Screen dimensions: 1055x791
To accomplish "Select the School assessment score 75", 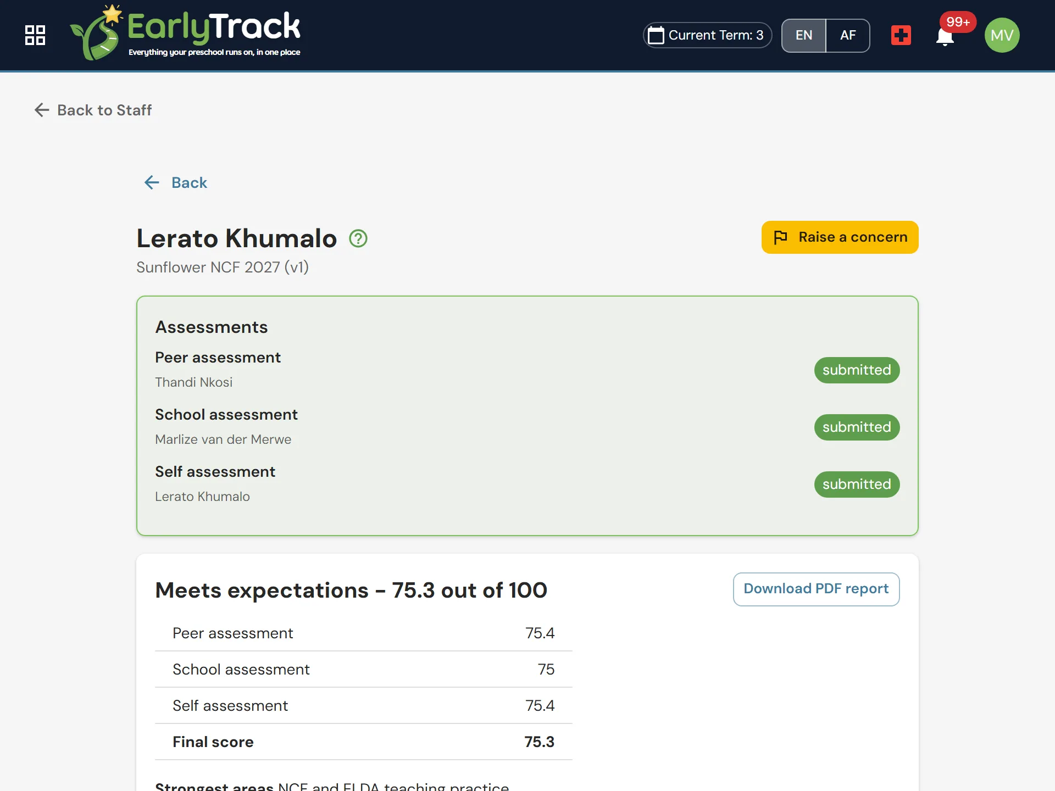I will pos(546,670).
